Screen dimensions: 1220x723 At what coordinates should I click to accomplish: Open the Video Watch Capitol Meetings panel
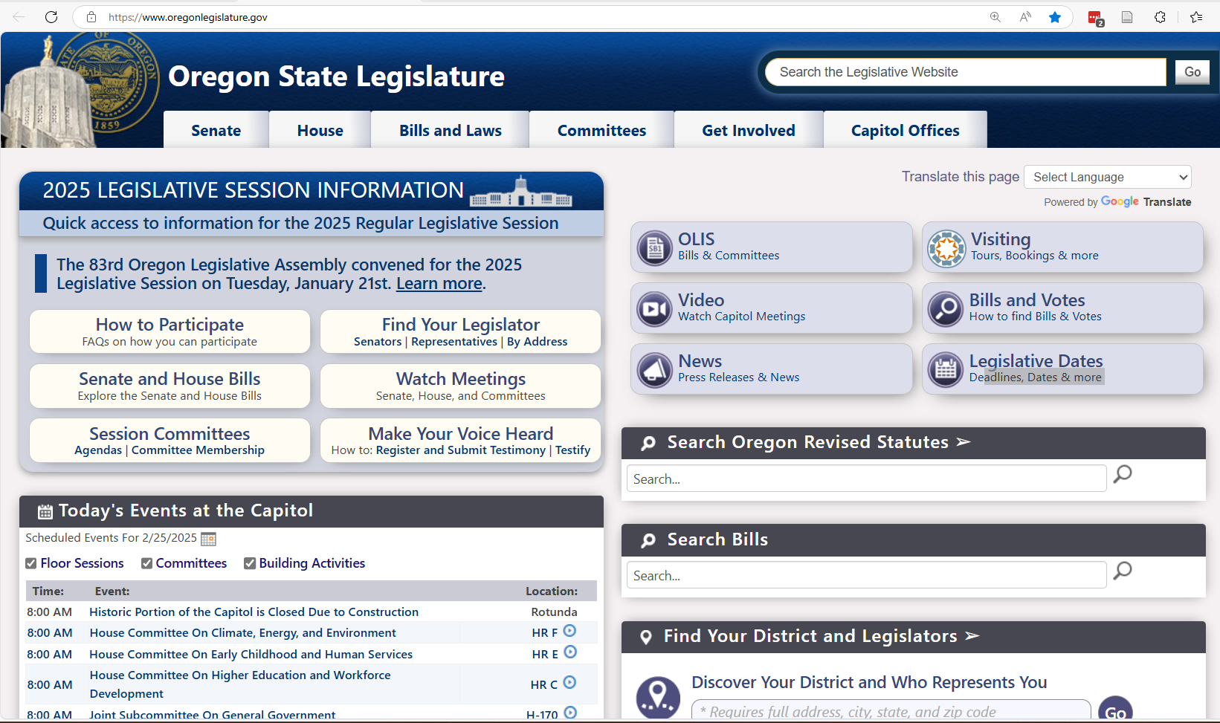(x=771, y=307)
